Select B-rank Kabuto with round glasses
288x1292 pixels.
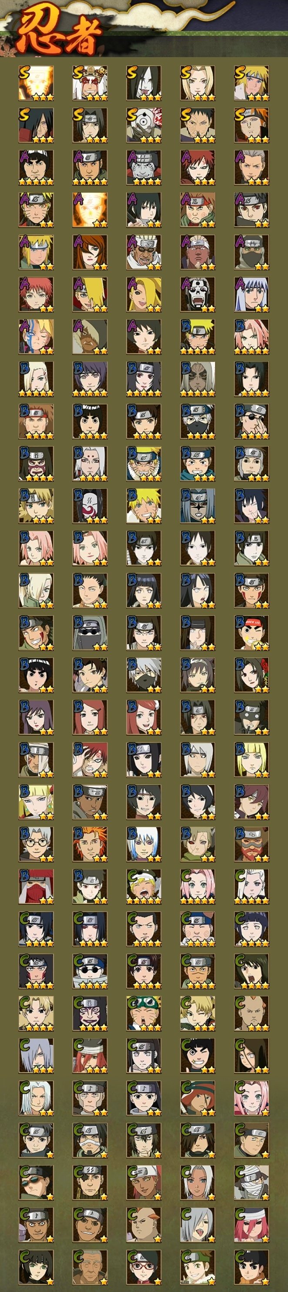pyautogui.click(x=36, y=844)
